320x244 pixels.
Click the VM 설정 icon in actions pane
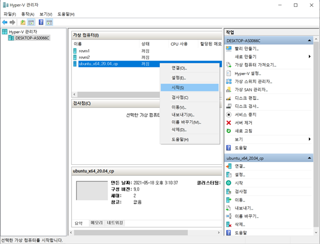(229, 175)
